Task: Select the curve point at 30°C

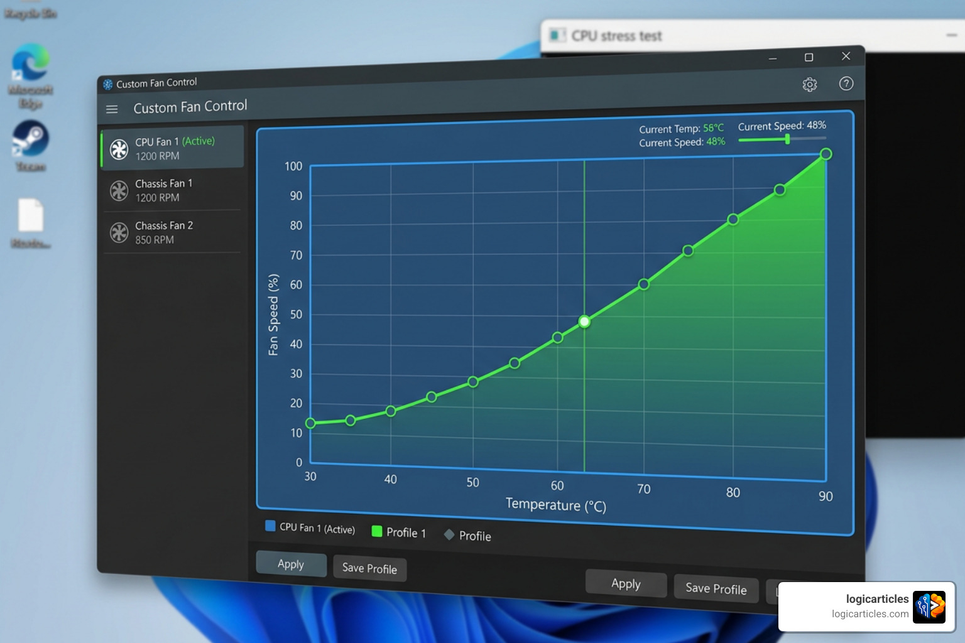Action: pos(310,423)
